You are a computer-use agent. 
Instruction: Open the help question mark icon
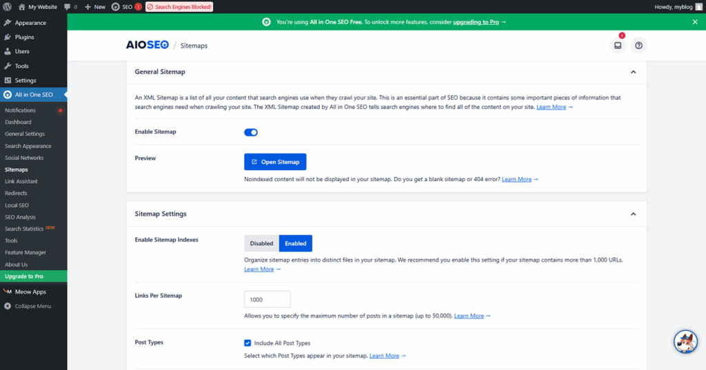point(638,45)
